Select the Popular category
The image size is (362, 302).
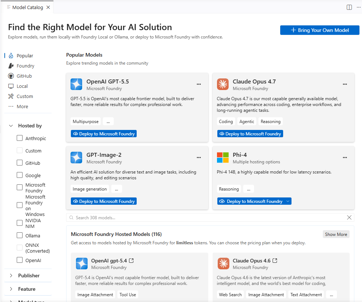click(x=25, y=56)
